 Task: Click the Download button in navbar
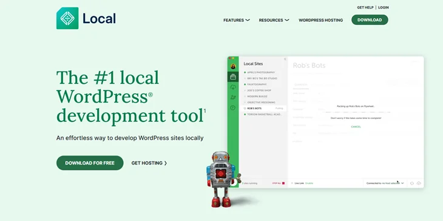370,20
